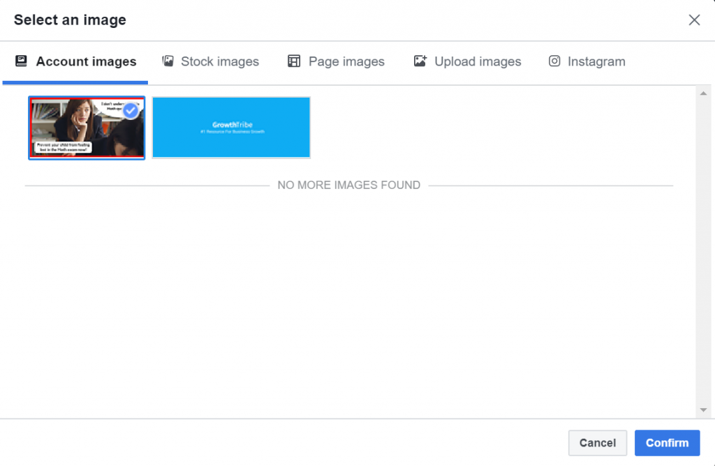The image size is (715, 466).
Task: Click the NO MORE IMAGES FOUND text
Action: click(x=349, y=185)
